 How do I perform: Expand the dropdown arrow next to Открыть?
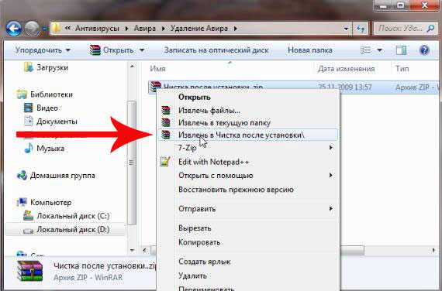[x=143, y=50]
